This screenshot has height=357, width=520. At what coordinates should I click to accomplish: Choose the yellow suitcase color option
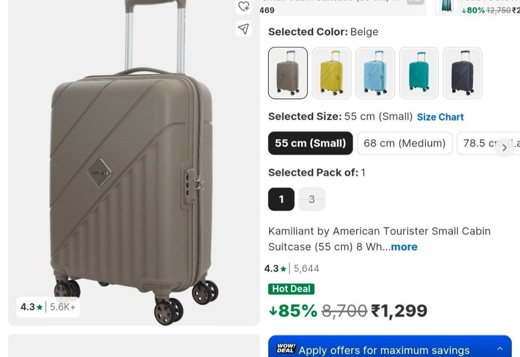[x=331, y=73]
